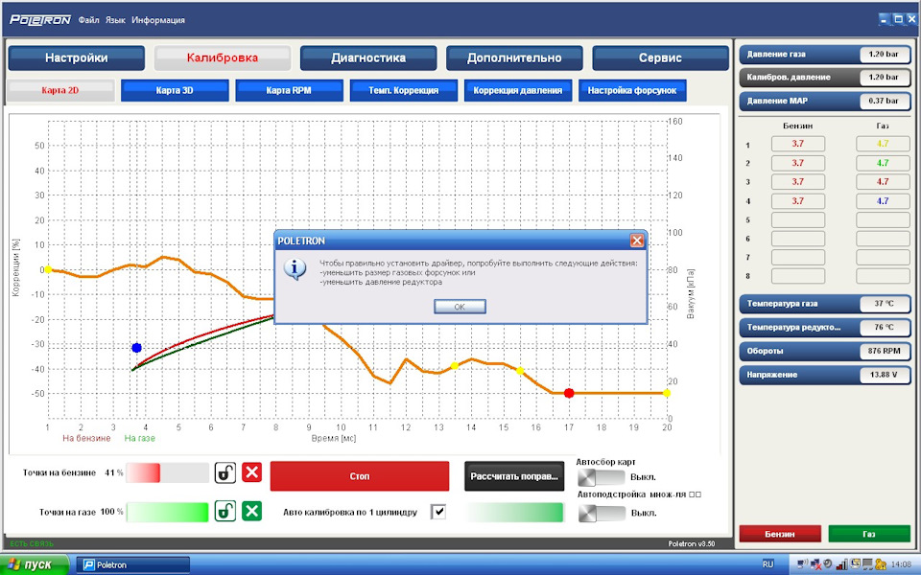Switch to the Настройки section
921x575 pixels.
[77, 58]
